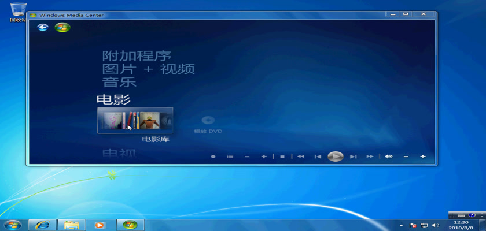The width and height of the screenshot is (486, 231).
Task: Select 图片 + 视频 menu item
Action: [148, 69]
